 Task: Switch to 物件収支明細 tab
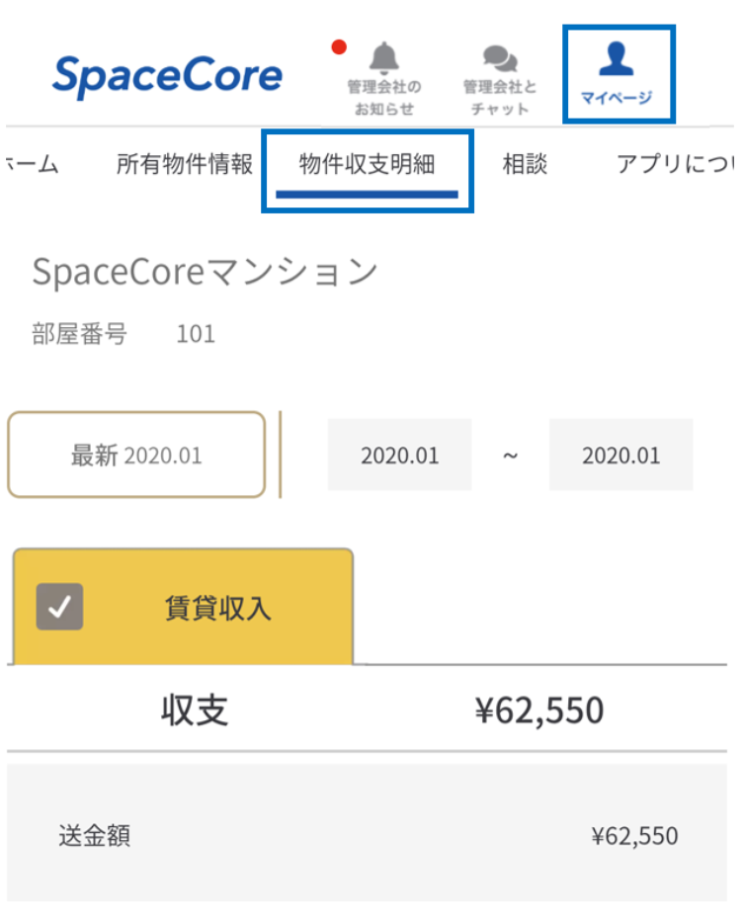pyautogui.click(x=367, y=165)
